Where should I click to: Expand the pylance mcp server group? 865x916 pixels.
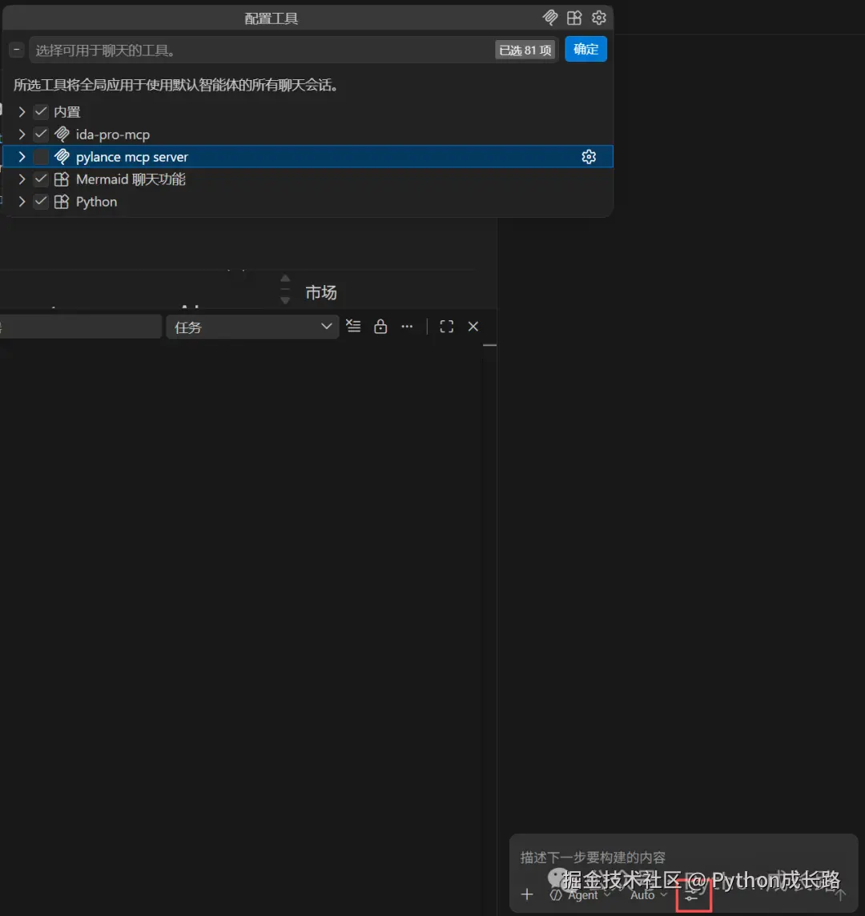(x=22, y=157)
